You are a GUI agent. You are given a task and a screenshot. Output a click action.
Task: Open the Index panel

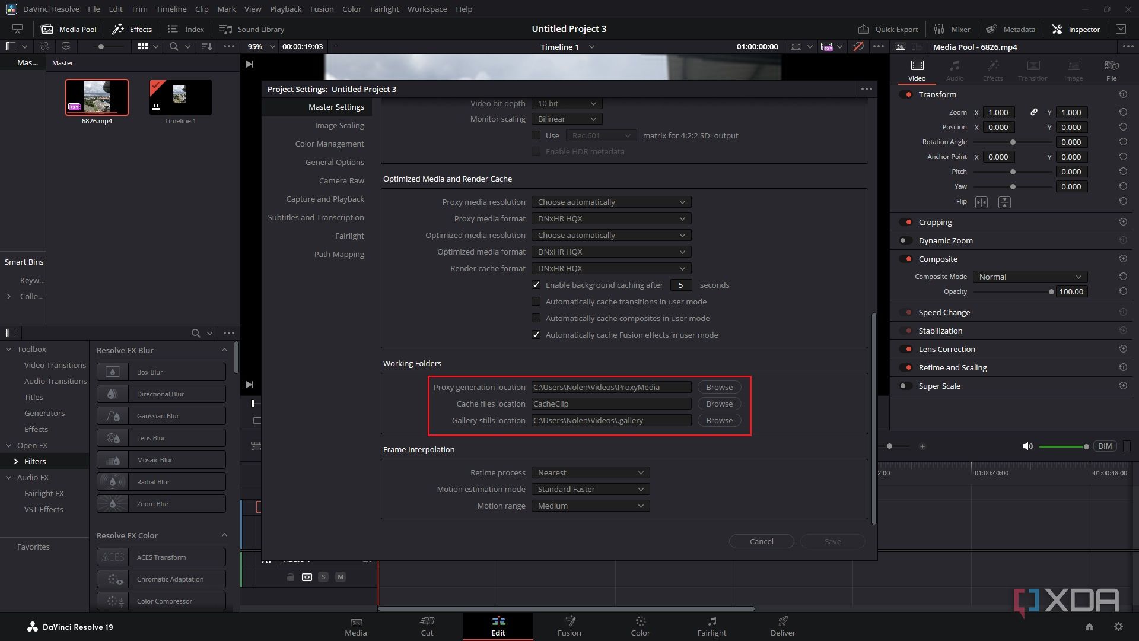coord(185,28)
